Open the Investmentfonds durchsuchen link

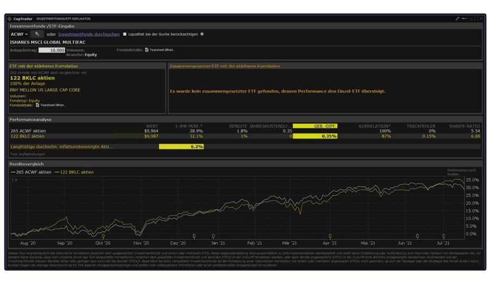(89, 34)
